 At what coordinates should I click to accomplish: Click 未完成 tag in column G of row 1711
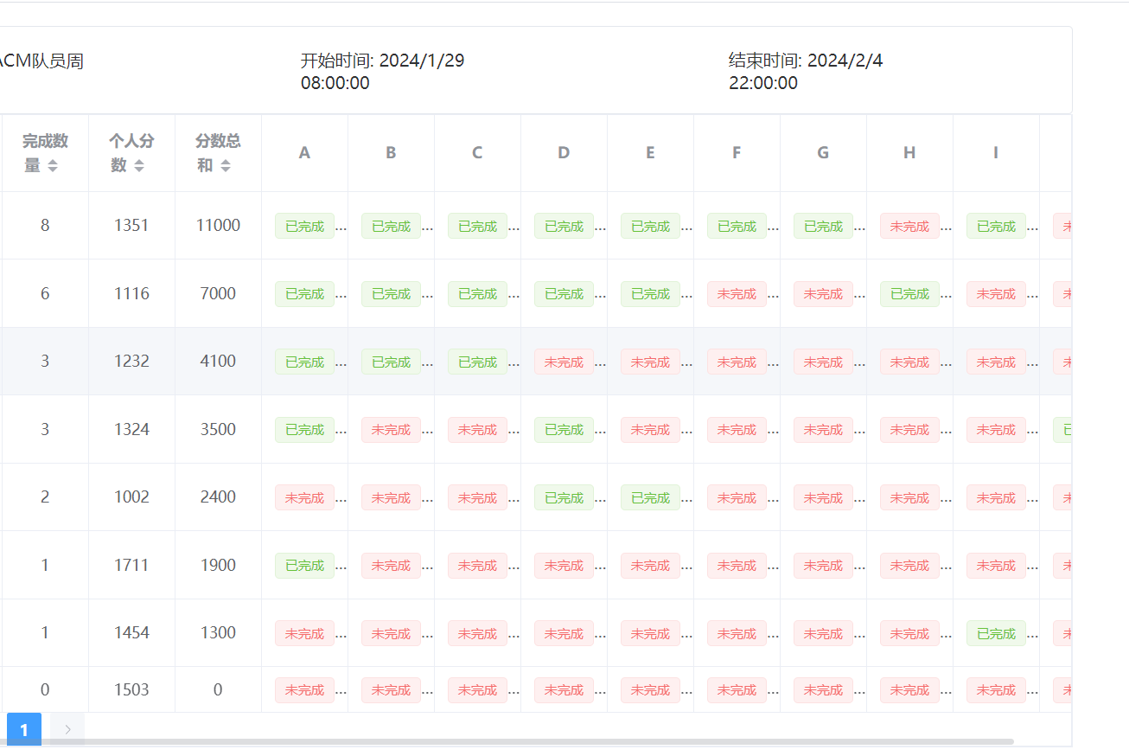click(x=823, y=566)
